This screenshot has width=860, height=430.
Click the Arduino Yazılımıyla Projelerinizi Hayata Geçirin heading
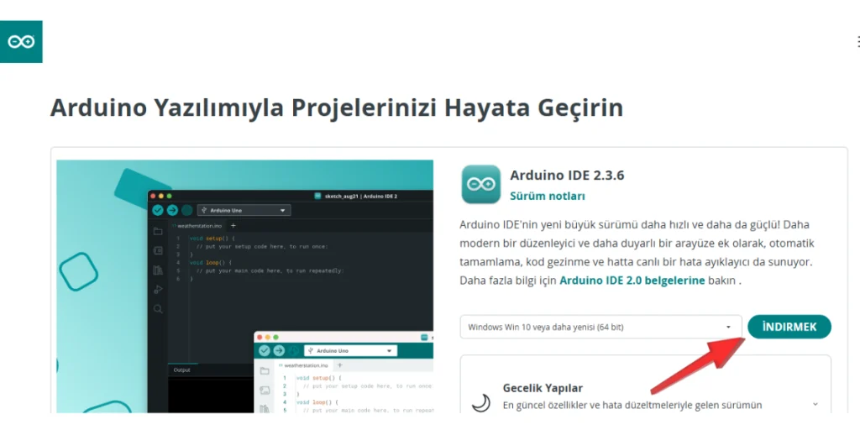(336, 107)
